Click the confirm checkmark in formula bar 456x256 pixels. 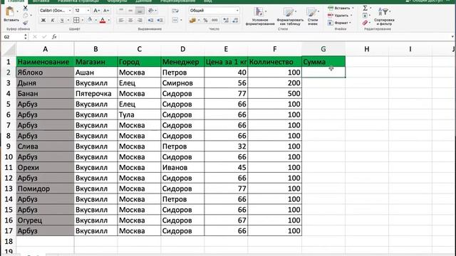[x=44, y=36]
